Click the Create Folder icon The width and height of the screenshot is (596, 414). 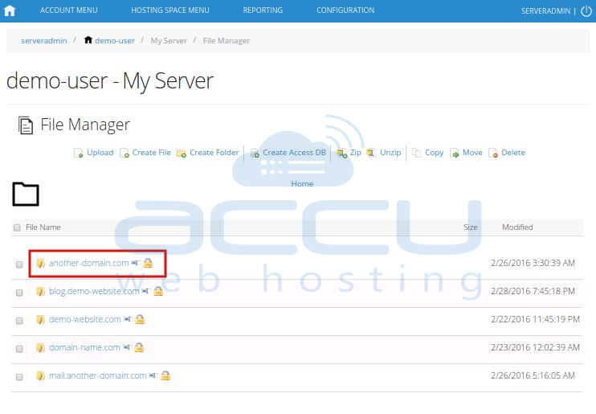click(x=182, y=153)
